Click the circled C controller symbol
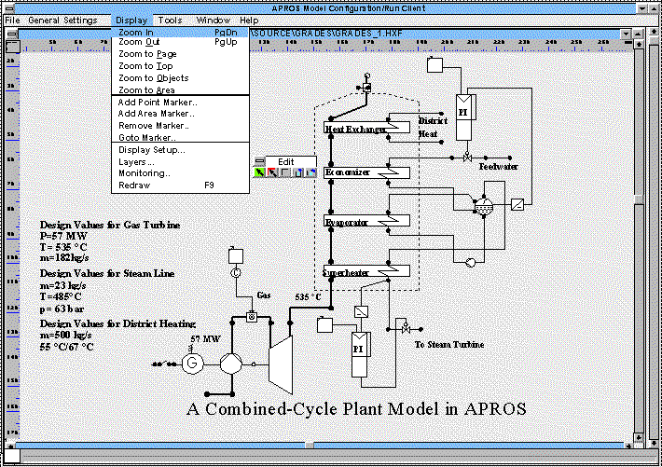This screenshot has width=662, height=467. [236, 273]
